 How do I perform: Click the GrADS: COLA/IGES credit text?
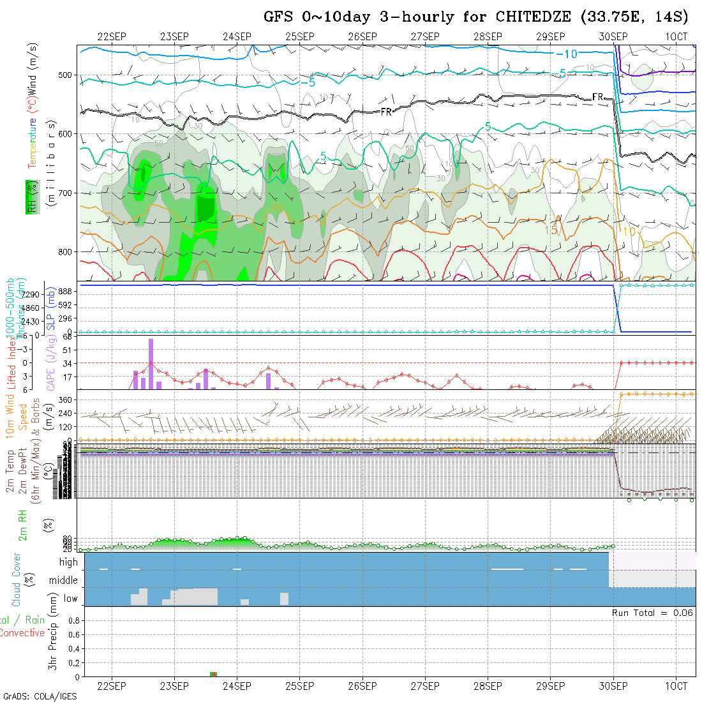40,696
